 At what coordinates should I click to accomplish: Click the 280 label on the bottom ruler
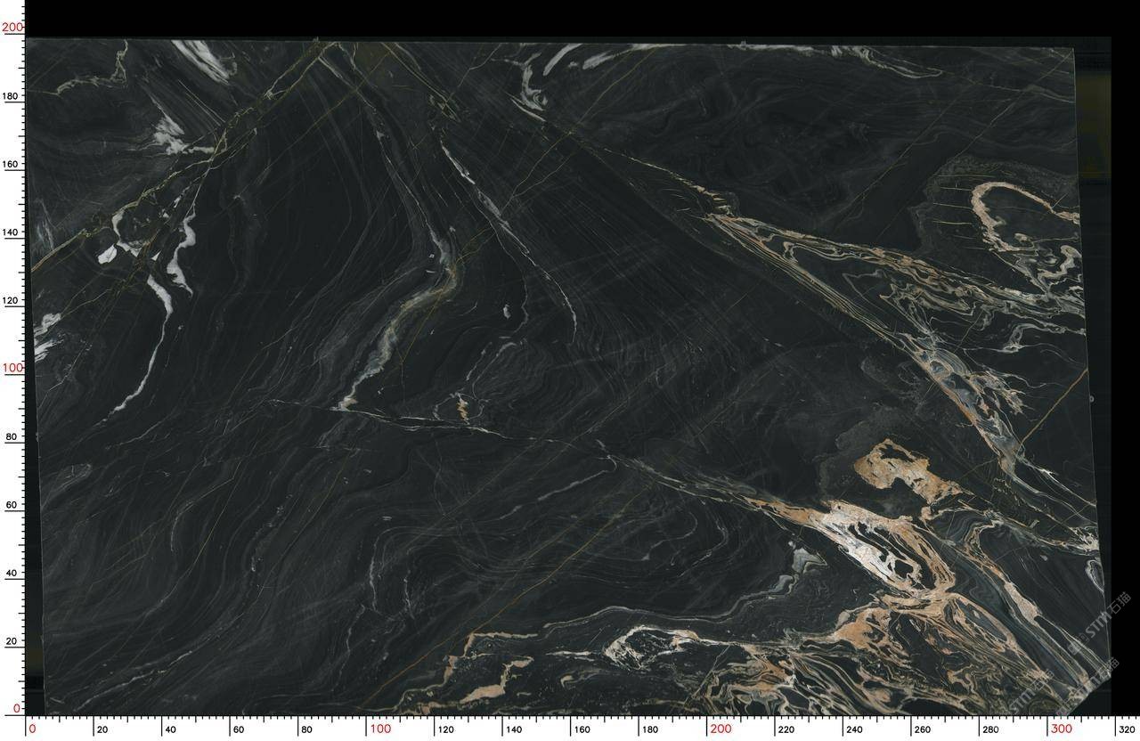pyautogui.click(x=990, y=729)
